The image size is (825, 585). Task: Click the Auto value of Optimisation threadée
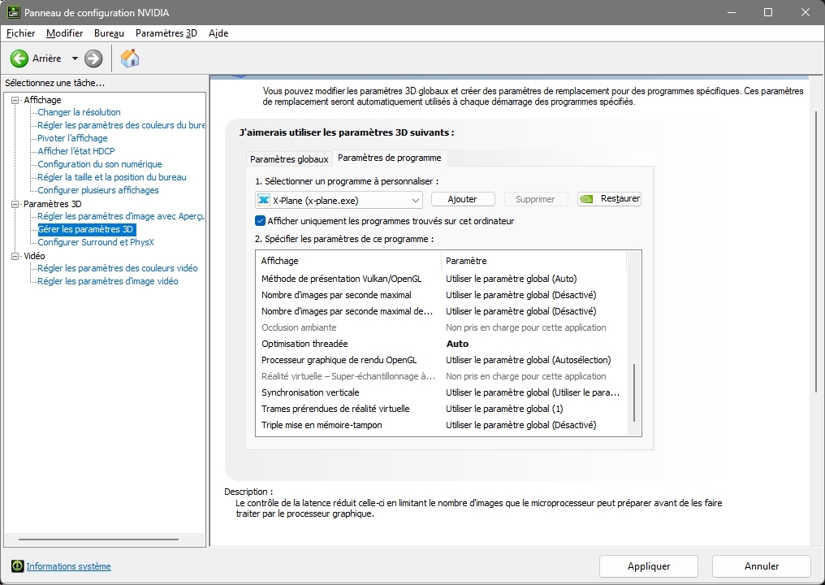pos(457,344)
